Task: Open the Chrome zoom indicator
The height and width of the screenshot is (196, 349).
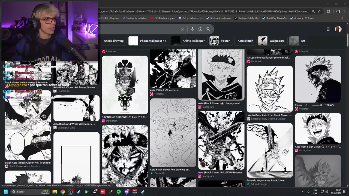Action: click(313, 11)
